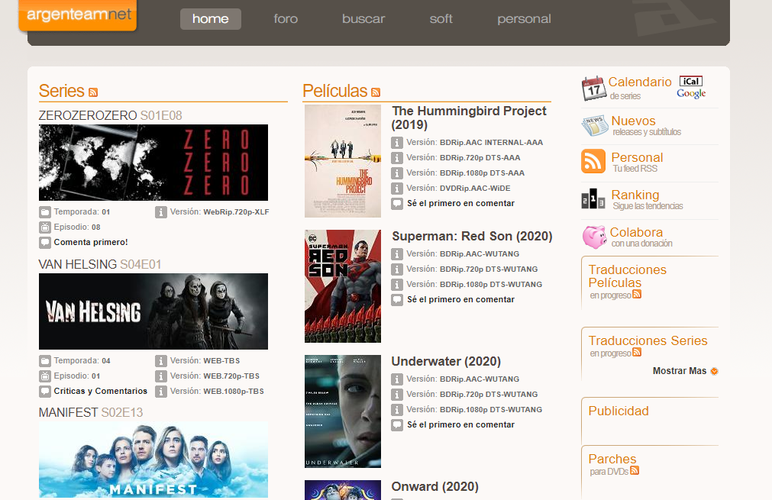Open RSS icon for Traducciones Películas

click(x=637, y=295)
